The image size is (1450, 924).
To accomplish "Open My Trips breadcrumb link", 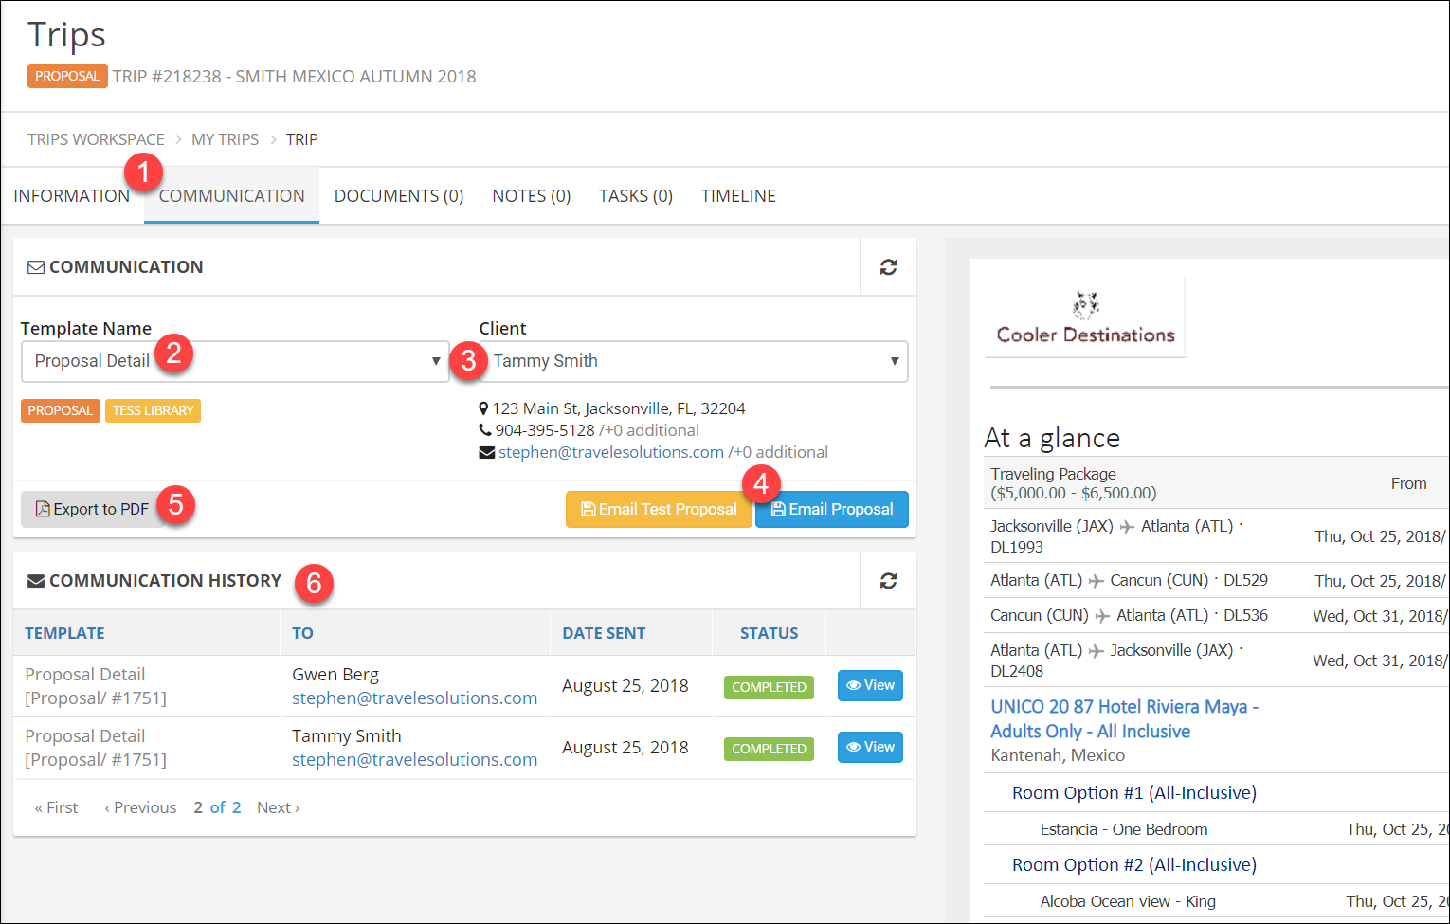I will click(225, 139).
